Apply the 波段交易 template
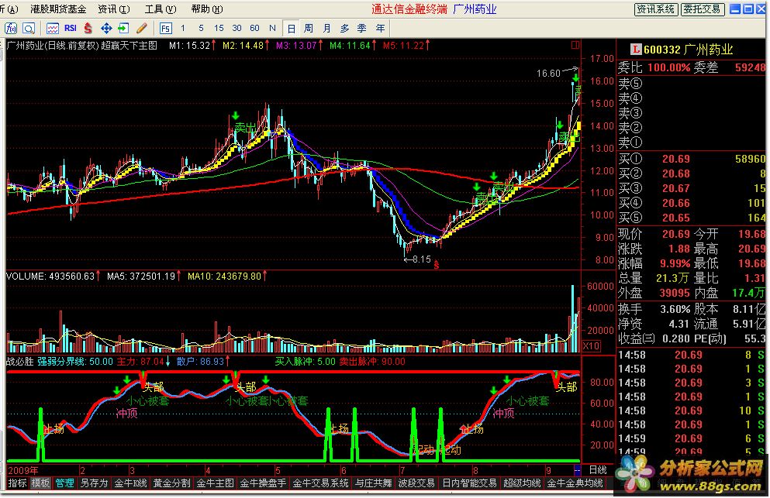 click(x=416, y=483)
